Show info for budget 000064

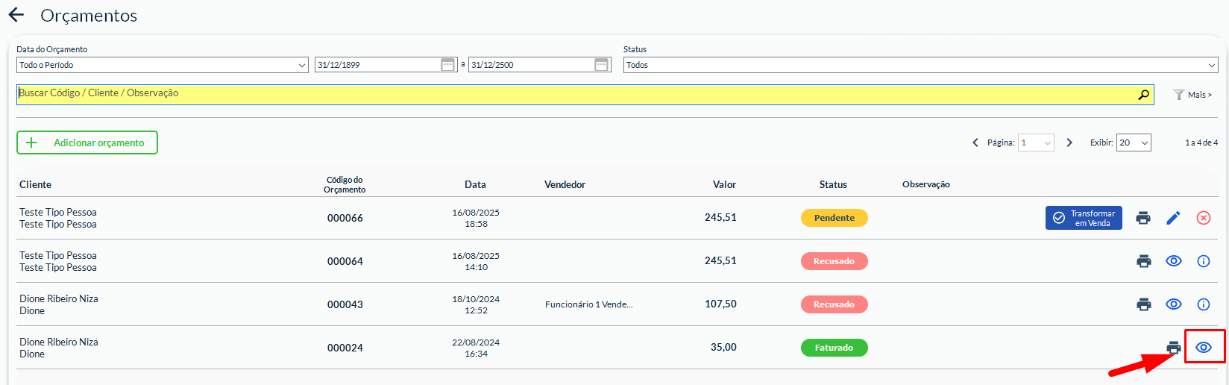(x=1204, y=261)
